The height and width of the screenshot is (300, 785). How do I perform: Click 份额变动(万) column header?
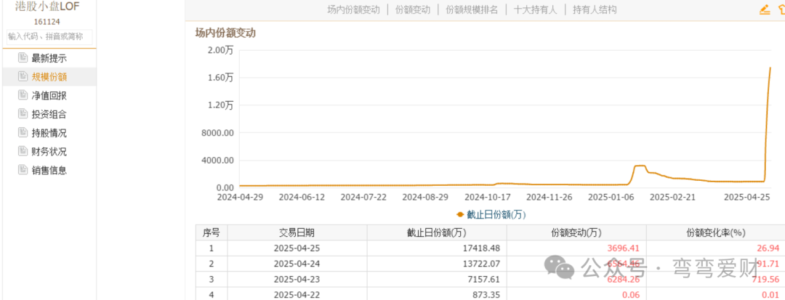pyautogui.click(x=576, y=232)
